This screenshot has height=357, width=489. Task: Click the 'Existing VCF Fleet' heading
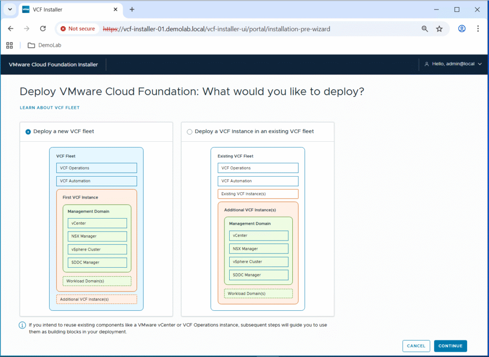tap(235, 156)
